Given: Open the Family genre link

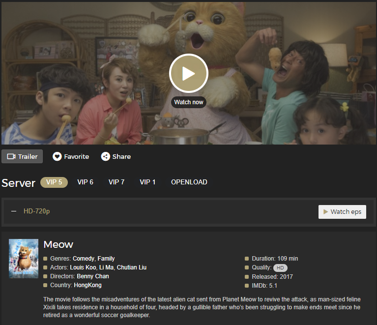Looking at the screenshot, I should (106, 259).
